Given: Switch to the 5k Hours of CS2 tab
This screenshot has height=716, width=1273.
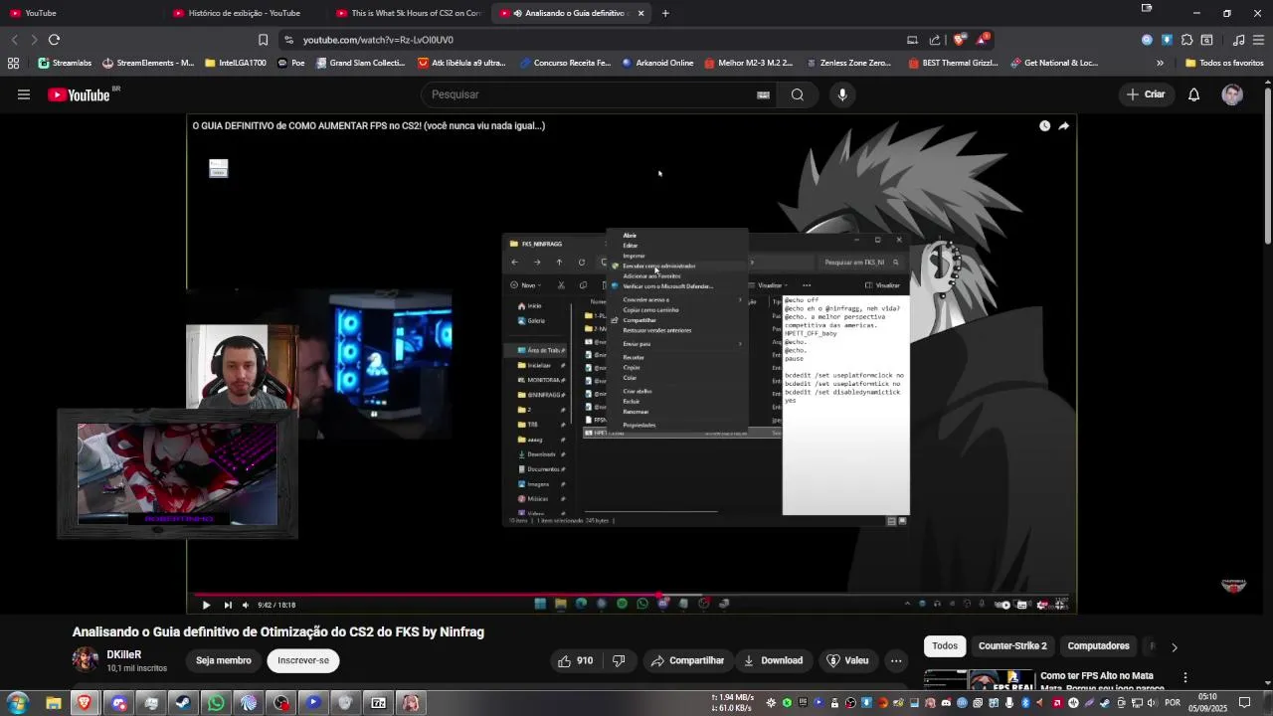Looking at the screenshot, I should point(408,13).
